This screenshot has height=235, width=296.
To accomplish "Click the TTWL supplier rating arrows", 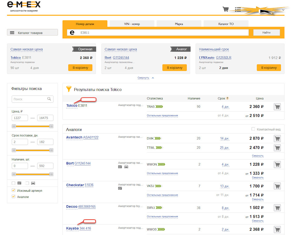I will (x=159, y=148).
